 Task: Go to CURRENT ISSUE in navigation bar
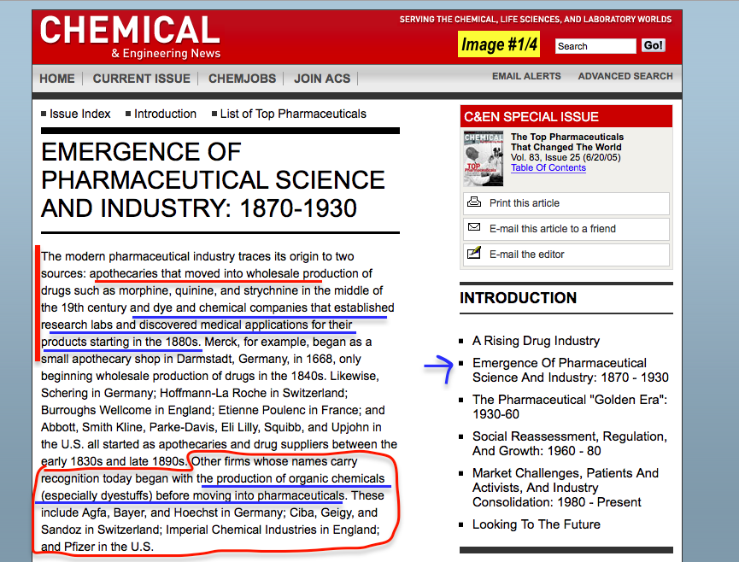pyautogui.click(x=142, y=79)
